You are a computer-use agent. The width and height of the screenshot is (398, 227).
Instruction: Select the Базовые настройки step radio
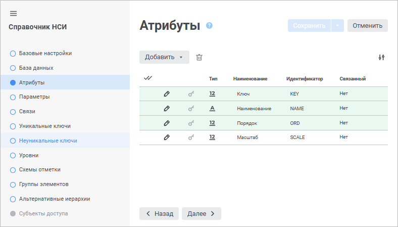pos(13,53)
